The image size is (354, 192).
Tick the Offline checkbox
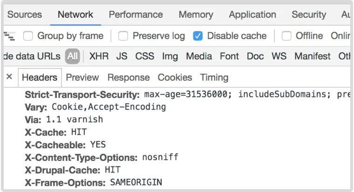(286, 36)
